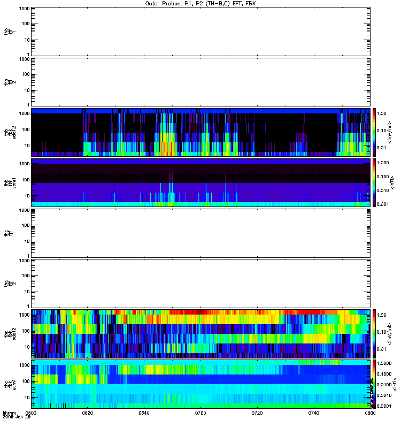Click '0.0001' on thc scm1 color bar
Viewport: 401px width, 428px height.
click(384, 406)
